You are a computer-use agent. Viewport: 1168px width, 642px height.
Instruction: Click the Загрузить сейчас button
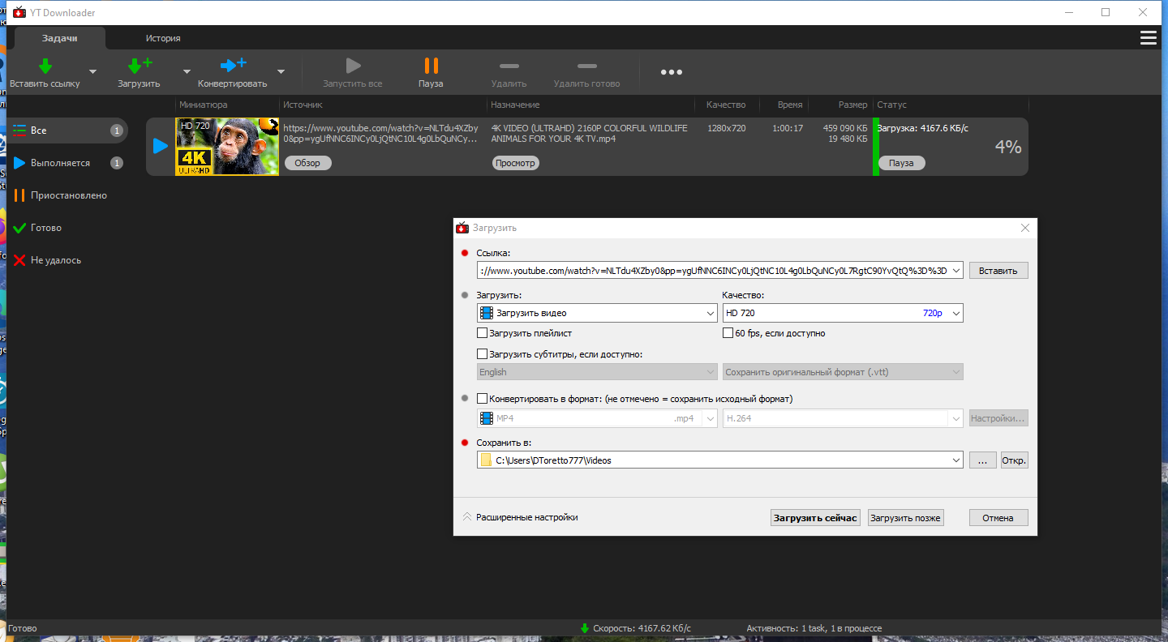coord(815,518)
